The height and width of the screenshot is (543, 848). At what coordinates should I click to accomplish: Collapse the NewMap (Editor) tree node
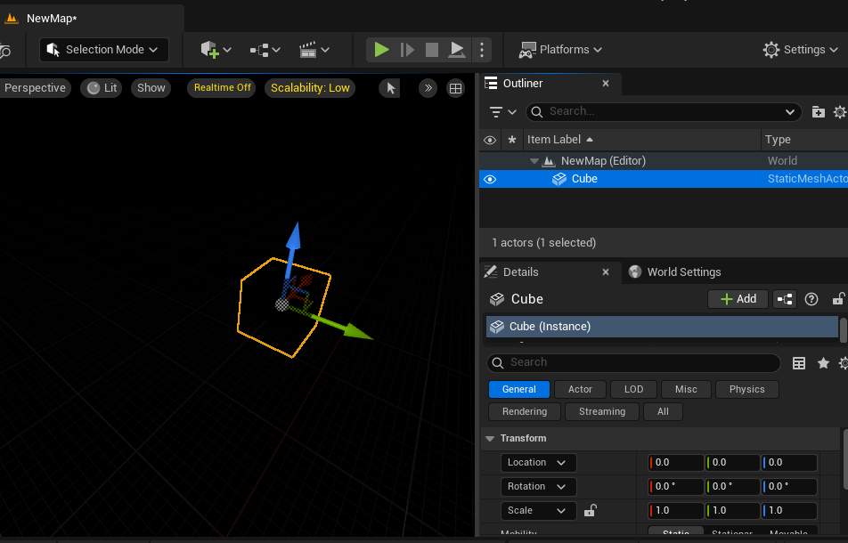coord(534,161)
